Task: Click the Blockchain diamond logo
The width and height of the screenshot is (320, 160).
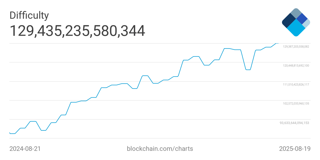Action: click(296, 22)
